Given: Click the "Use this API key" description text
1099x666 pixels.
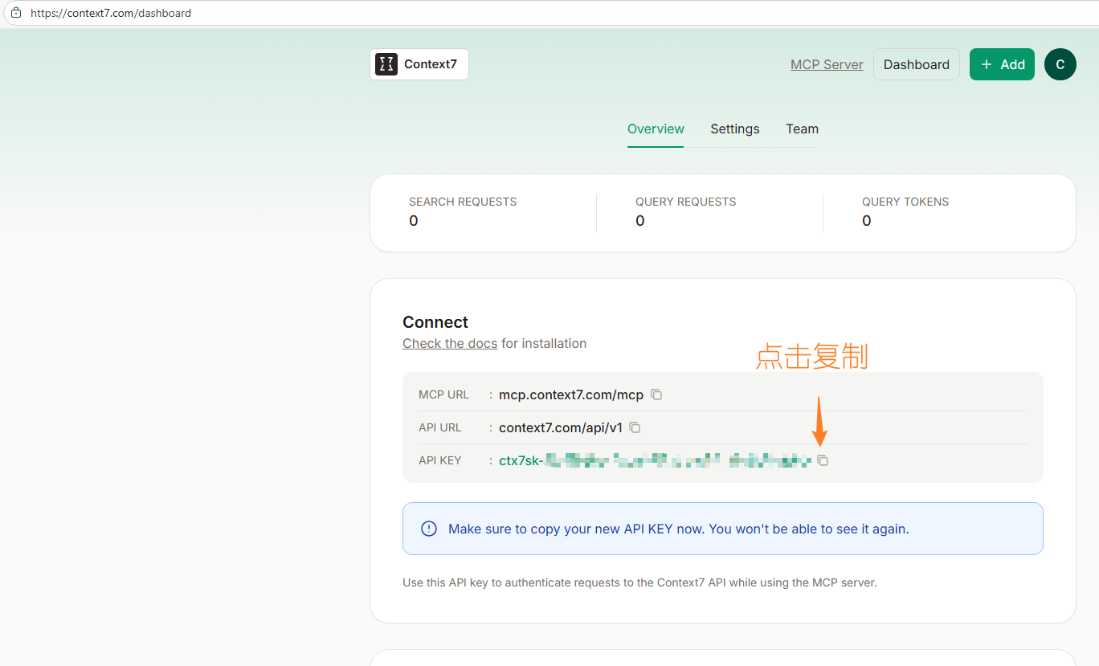Looking at the screenshot, I should 639,582.
